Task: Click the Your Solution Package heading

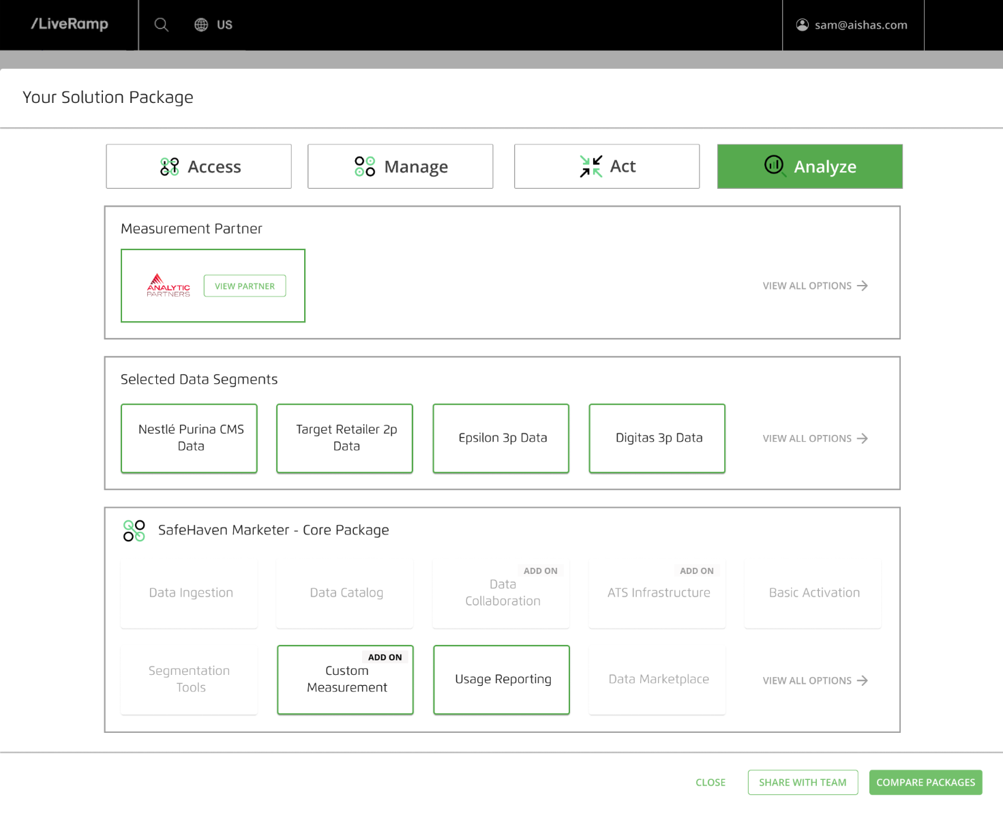Action: (108, 97)
